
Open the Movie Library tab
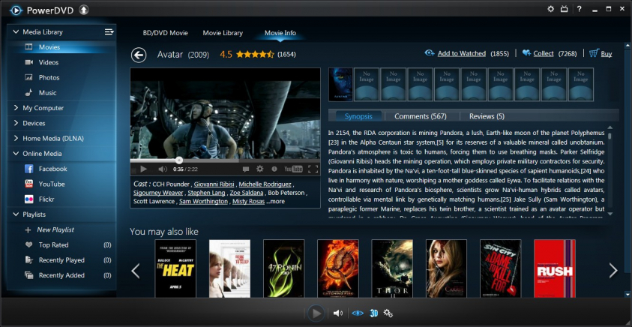[223, 33]
